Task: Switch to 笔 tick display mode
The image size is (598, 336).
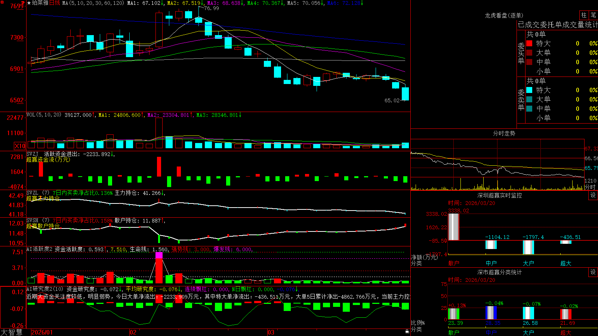Action: (x=593, y=15)
